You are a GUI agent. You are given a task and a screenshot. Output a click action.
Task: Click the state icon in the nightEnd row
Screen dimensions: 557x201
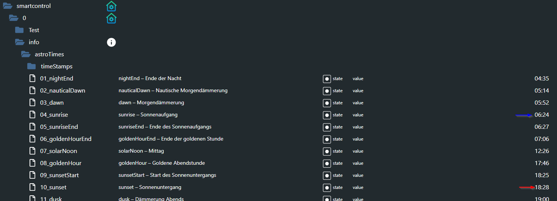pos(327,79)
